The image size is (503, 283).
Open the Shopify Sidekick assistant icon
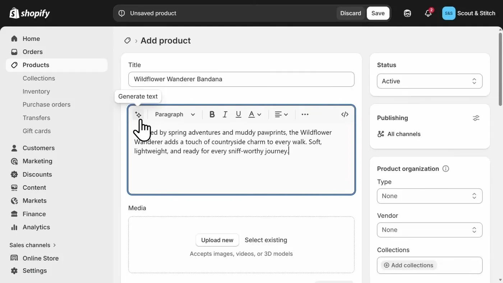pos(407,13)
